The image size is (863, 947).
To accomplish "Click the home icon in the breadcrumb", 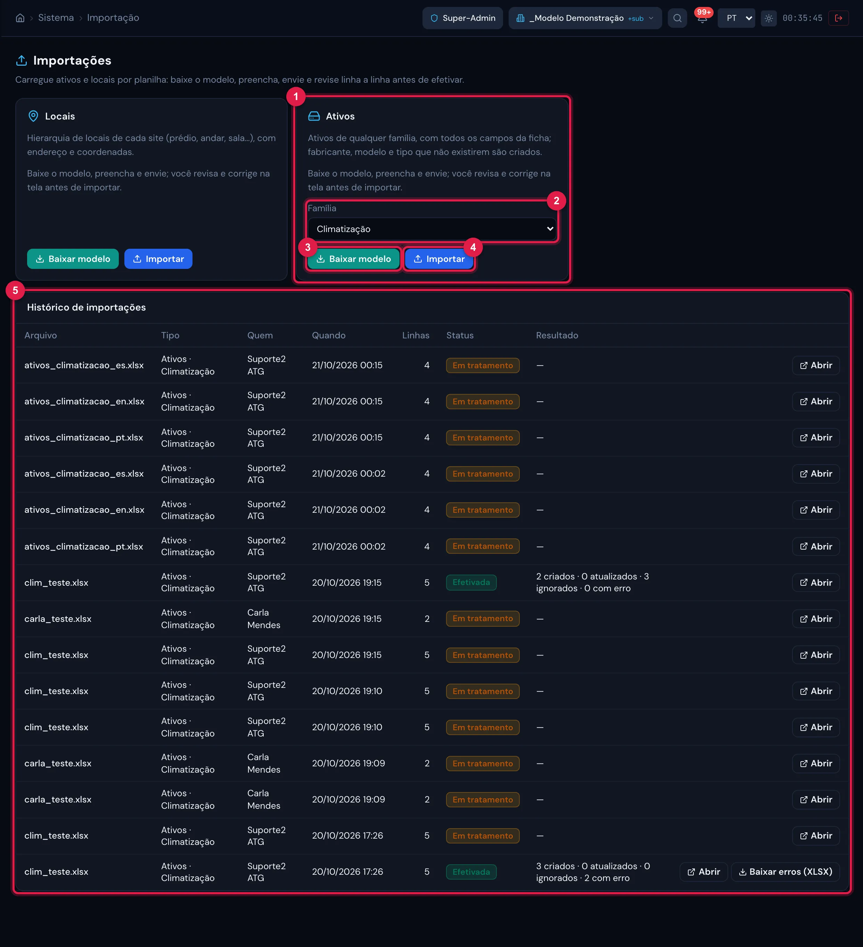I will pos(20,18).
